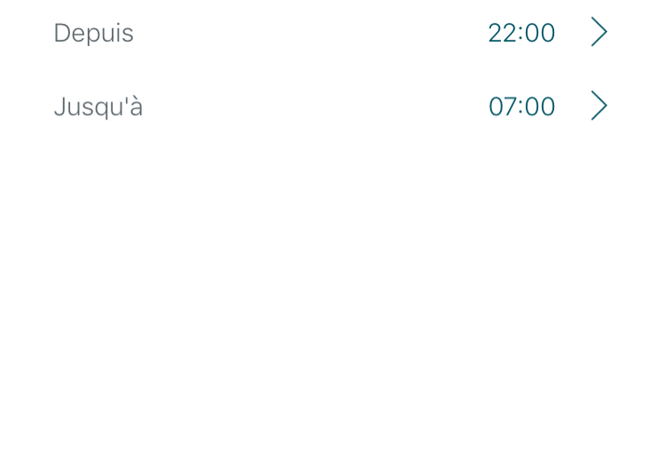This screenshot has height=465, width=665.
Task: Edit the end hour showing 07:00
Action: (521, 106)
